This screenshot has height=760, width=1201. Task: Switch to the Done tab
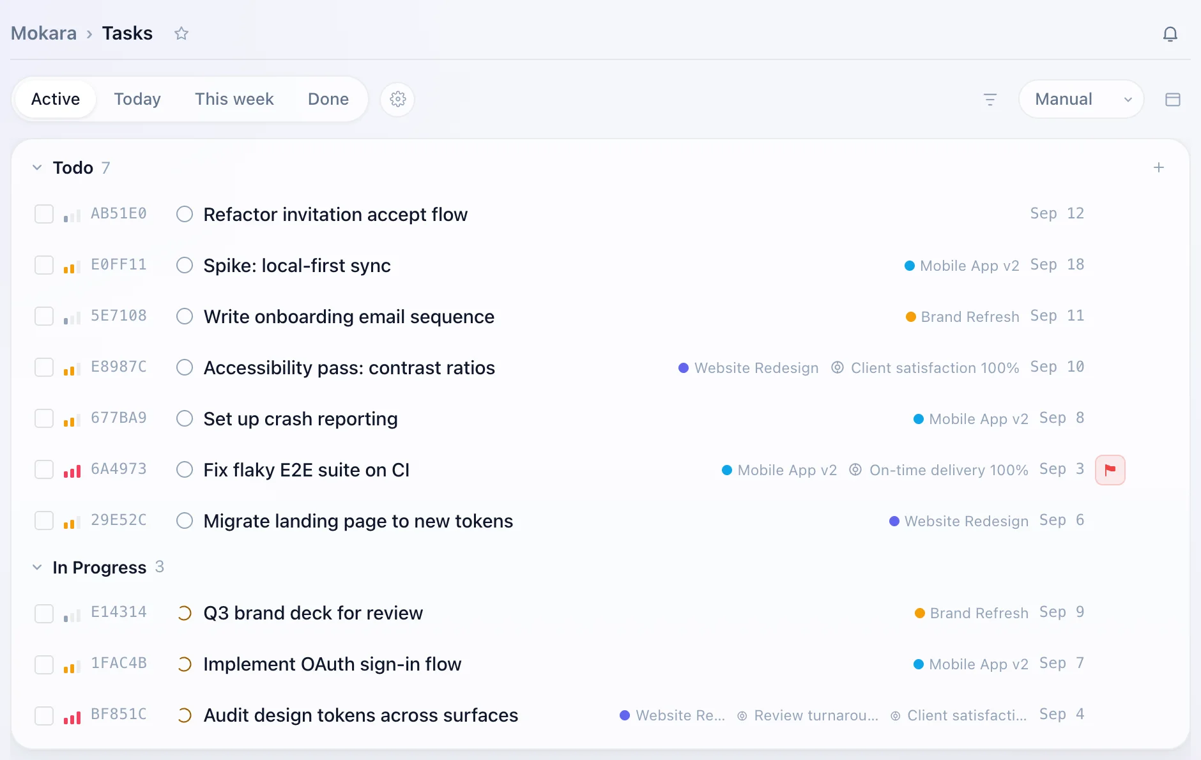click(328, 99)
